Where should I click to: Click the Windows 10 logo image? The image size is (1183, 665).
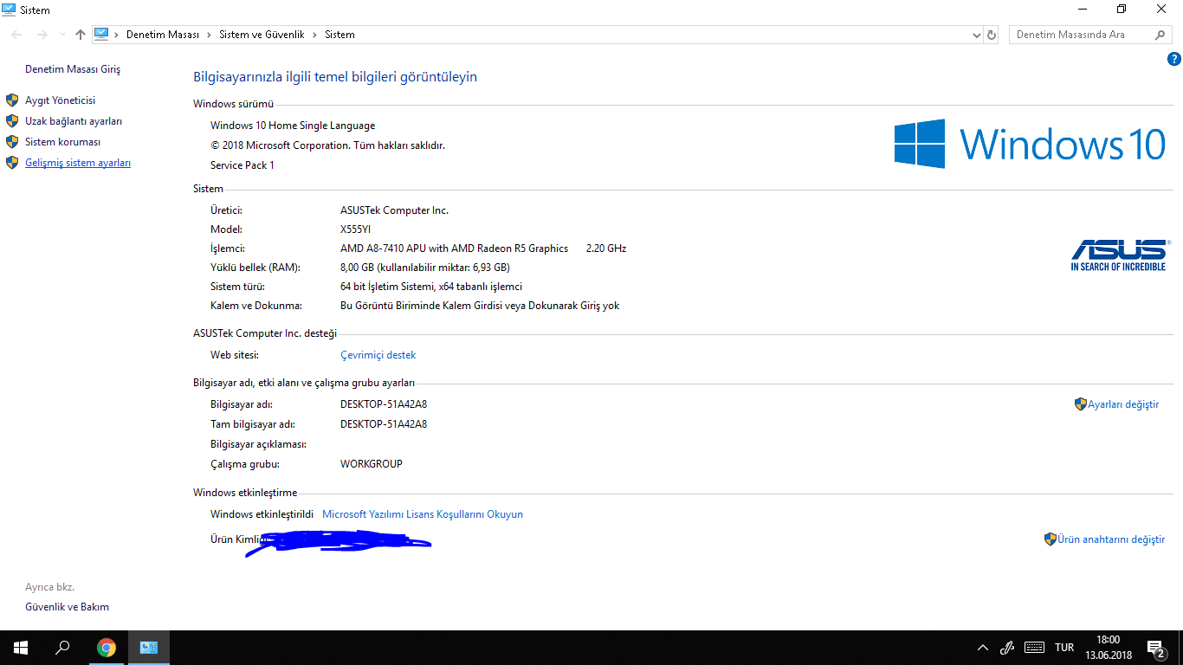[x=1030, y=144]
